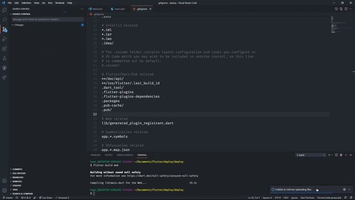Switch to the Problems panel tab
Image resolution: width=355 pixels, height=200 pixels.
[95, 155]
